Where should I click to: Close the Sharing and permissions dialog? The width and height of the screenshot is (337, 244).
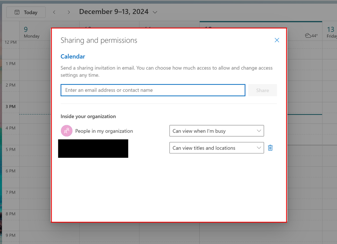277,40
